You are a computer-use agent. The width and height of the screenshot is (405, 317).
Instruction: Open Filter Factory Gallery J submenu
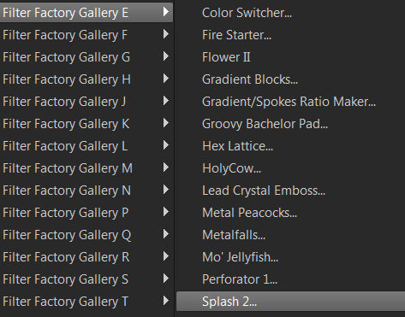[x=86, y=102]
